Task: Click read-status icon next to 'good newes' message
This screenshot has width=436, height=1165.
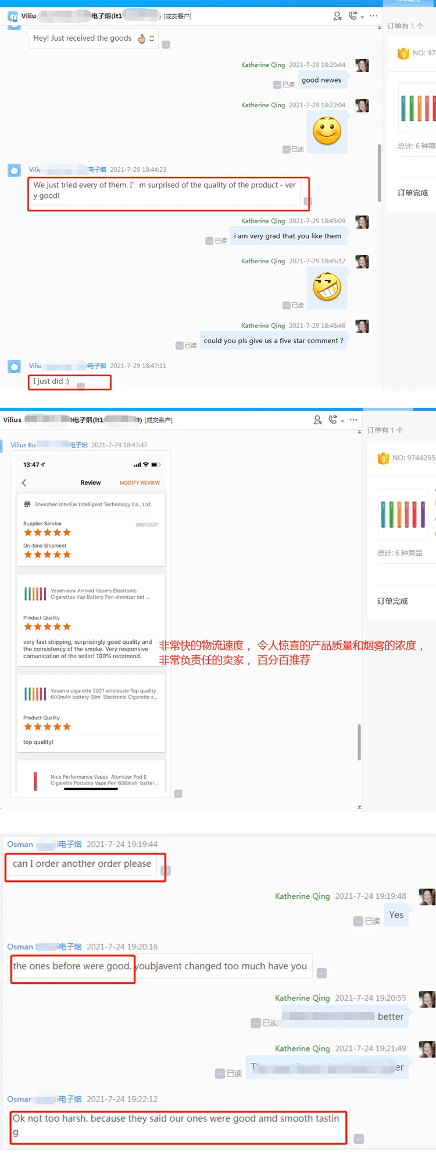Action: 278,85
